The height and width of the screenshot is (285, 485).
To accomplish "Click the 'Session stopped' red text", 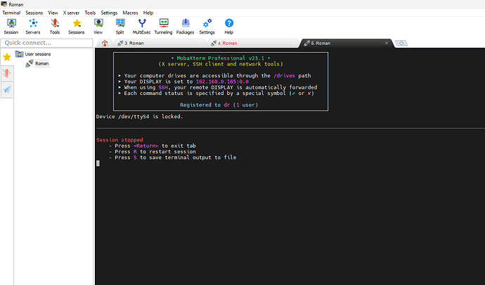I will (119, 140).
